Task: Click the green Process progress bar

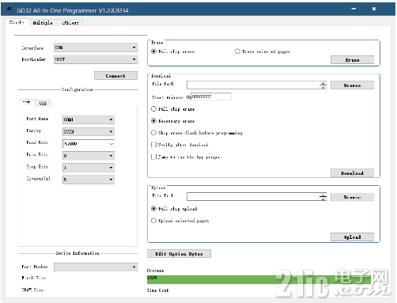Action: click(259, 279)
